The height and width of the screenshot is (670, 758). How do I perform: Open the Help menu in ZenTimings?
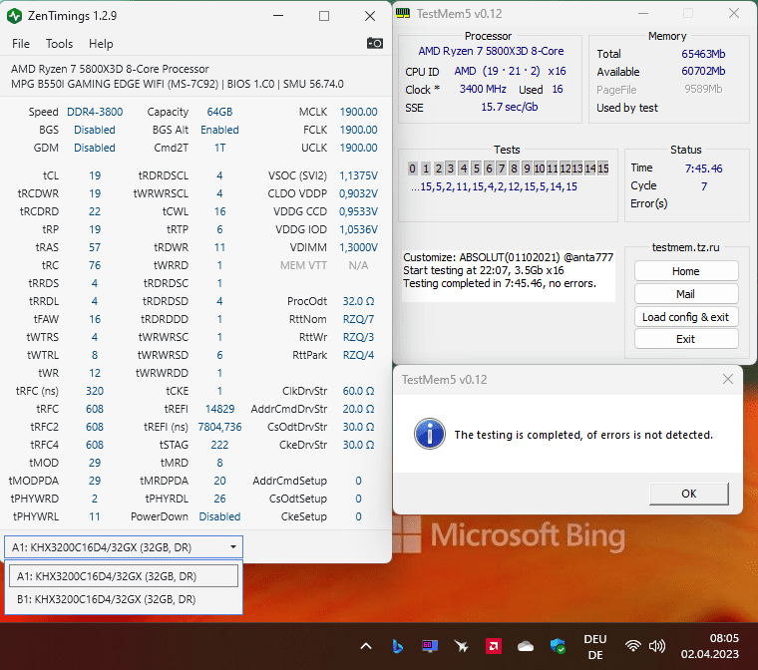coord(101,44)
